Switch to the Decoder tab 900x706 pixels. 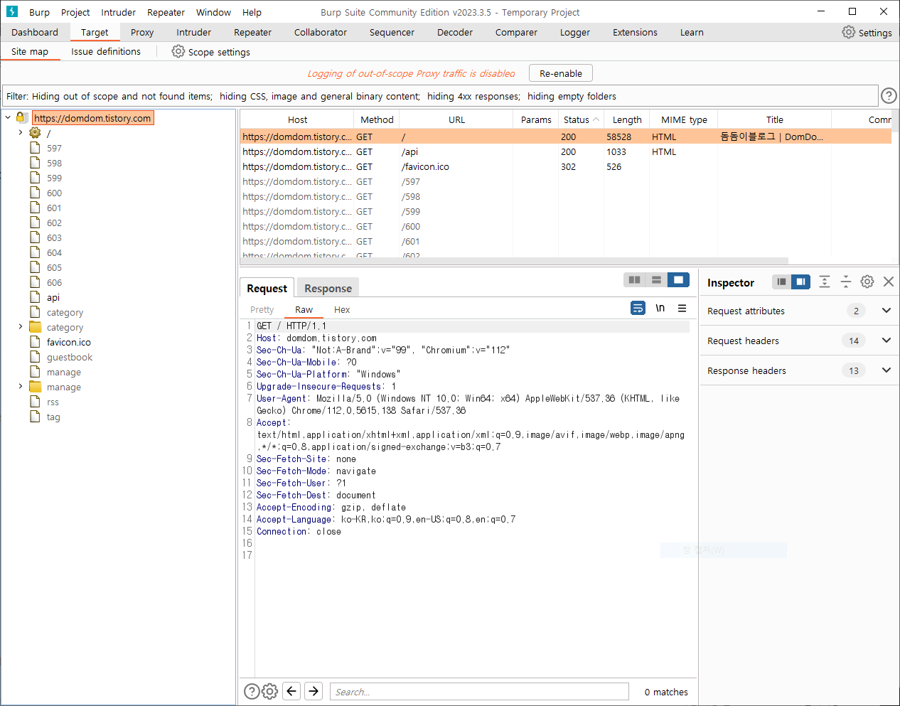455,32
